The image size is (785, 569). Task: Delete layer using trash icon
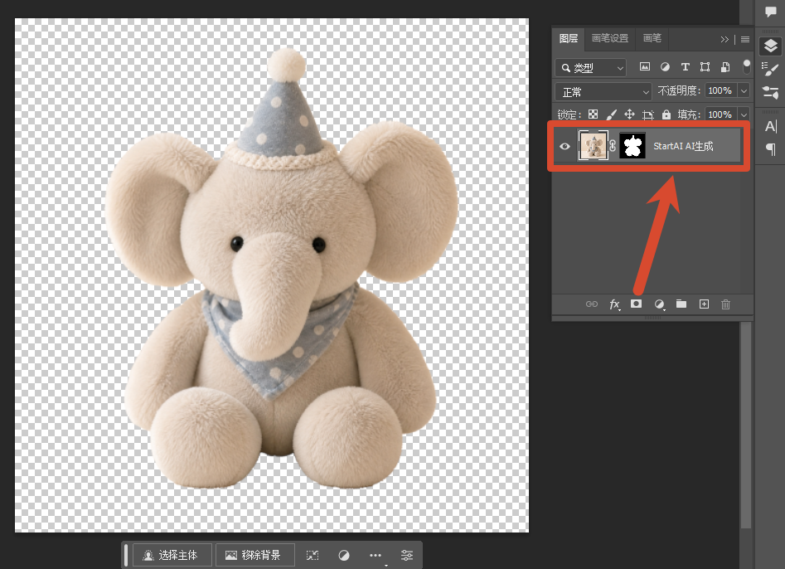(x=725, y=304)
